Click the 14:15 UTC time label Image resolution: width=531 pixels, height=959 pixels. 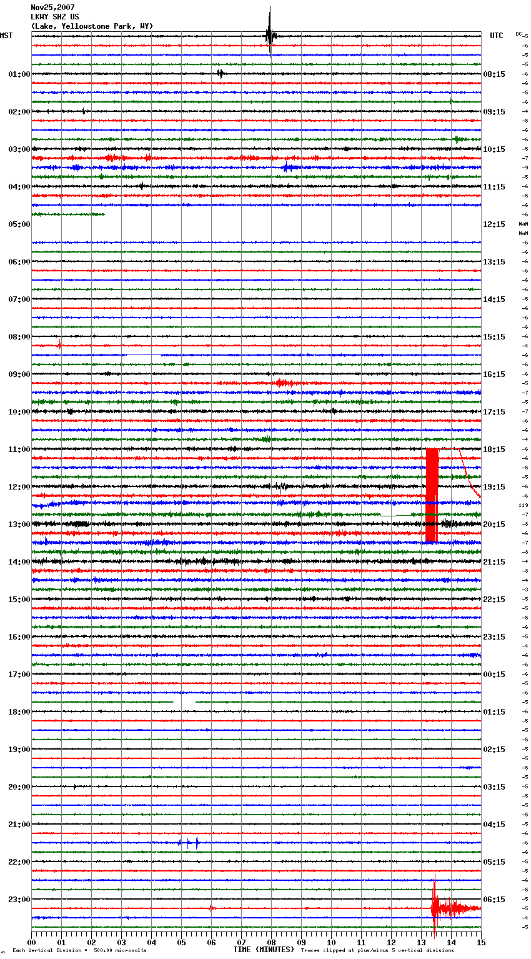494,299
